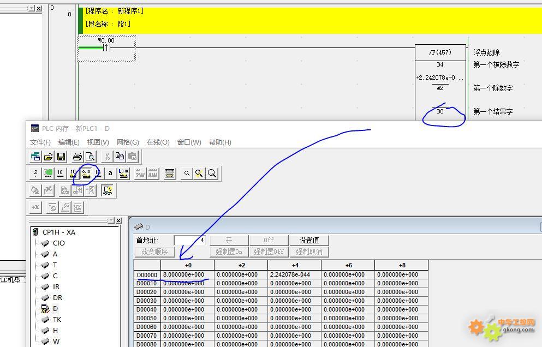Click the largest magnifier zoom icon
The image size is (542, 347).
(212, 174)
